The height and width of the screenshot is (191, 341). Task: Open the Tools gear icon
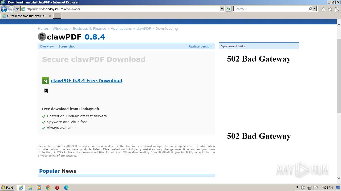(337, 9)
